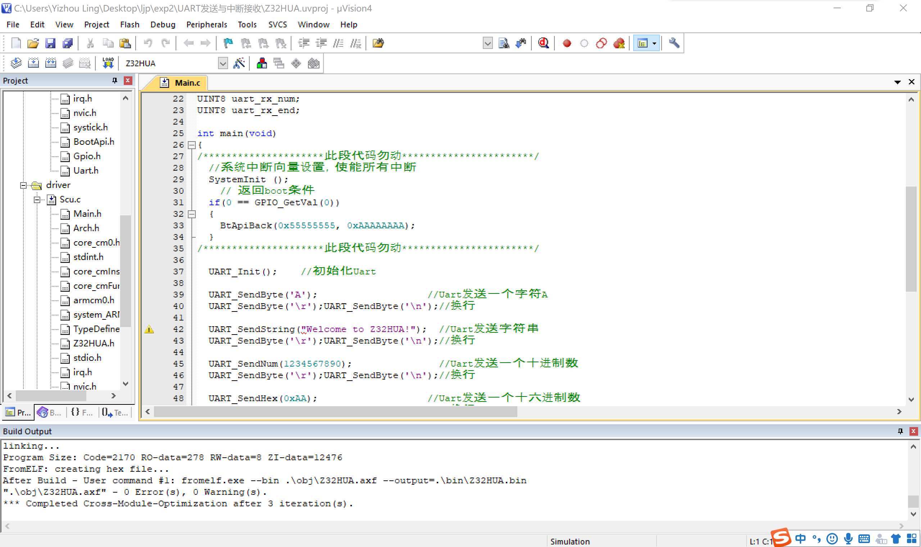Pin the Build Output panel
The width and height of the screenshot is (921, 547).
click(900, 431)
